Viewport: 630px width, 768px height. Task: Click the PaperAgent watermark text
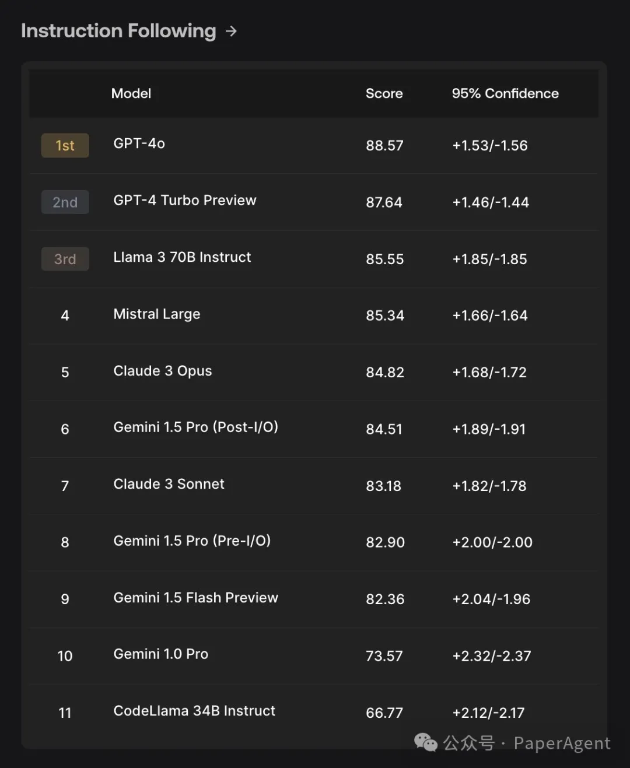click(562, 743)
